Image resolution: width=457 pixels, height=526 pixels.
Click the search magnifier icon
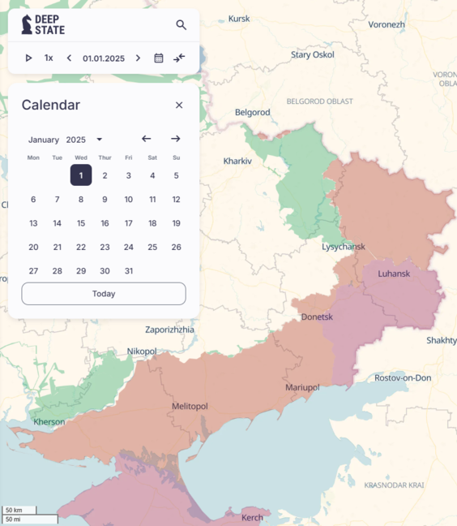click(x=182, y=25)
